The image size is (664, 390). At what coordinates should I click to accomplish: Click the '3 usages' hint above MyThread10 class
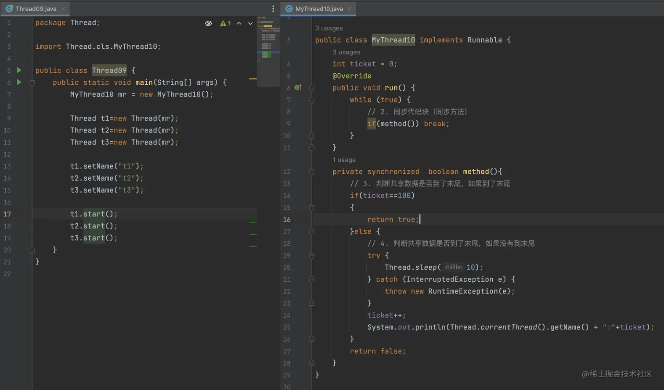pos(329,28)
